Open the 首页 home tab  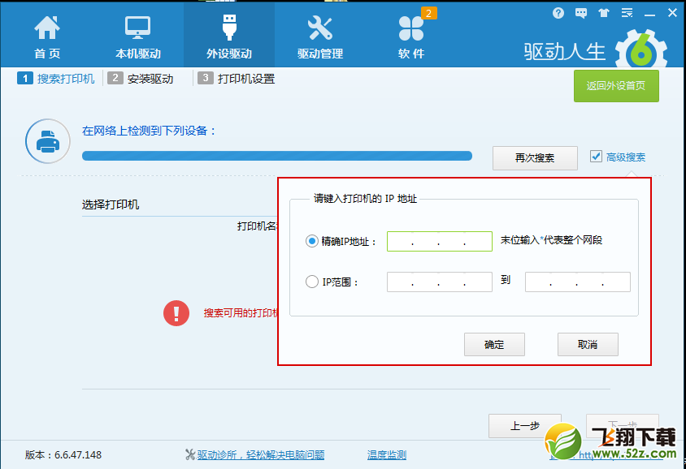point(47,37)
